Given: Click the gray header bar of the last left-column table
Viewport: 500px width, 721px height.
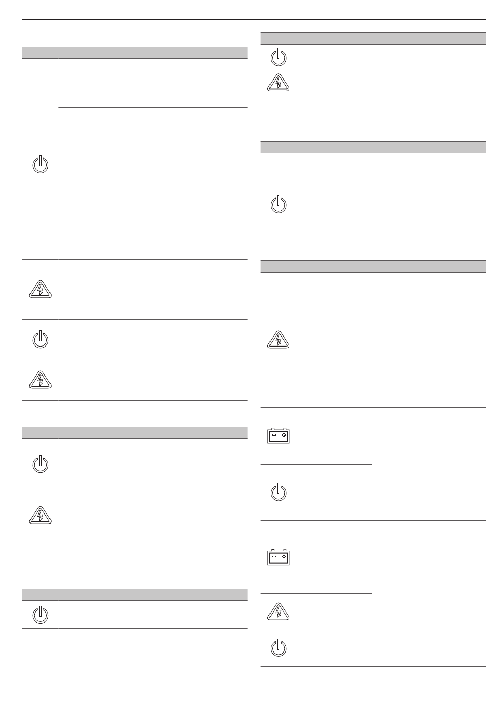Looking at the screenshot, I should [x=135, y=595].
